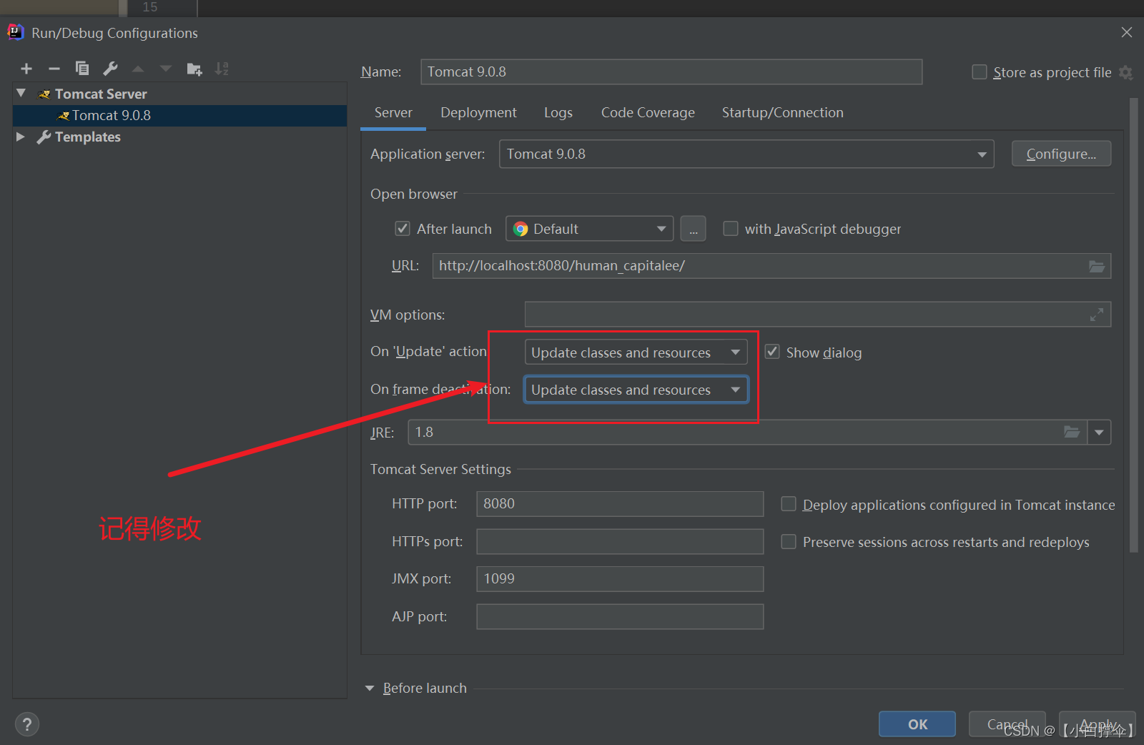The image size is (1144, 745).
Task: Toggle Store as project file checkbox
Action: tap(980, 72)
